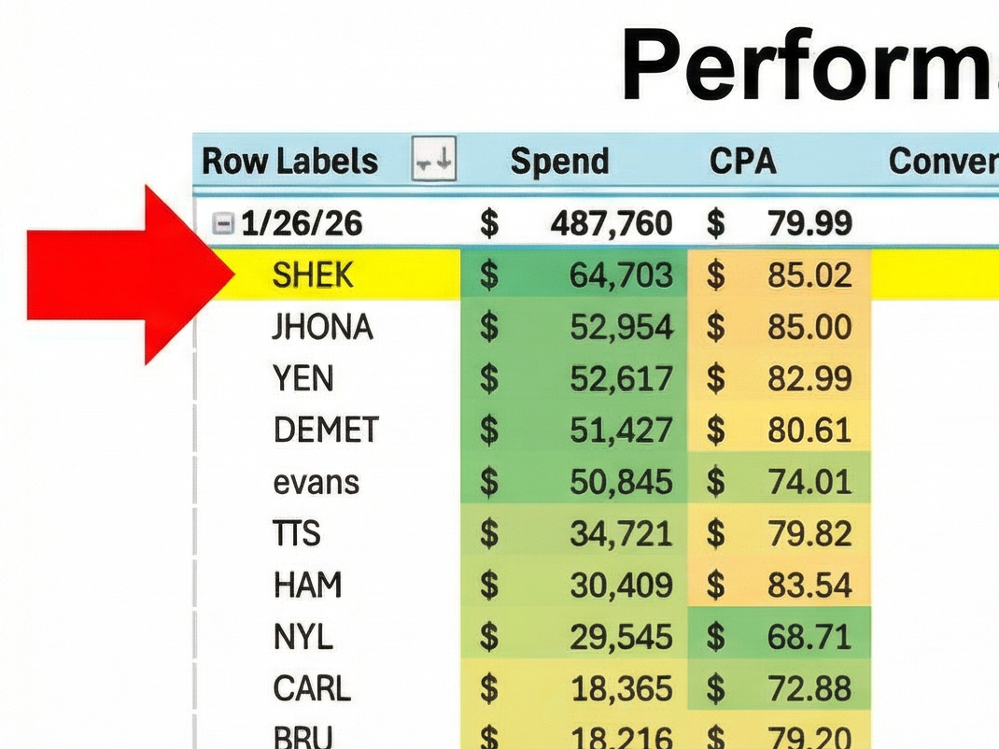Screen dimensions: 999x749
Task: Select the 85.00 CPA cell
Action: [809, 327]
